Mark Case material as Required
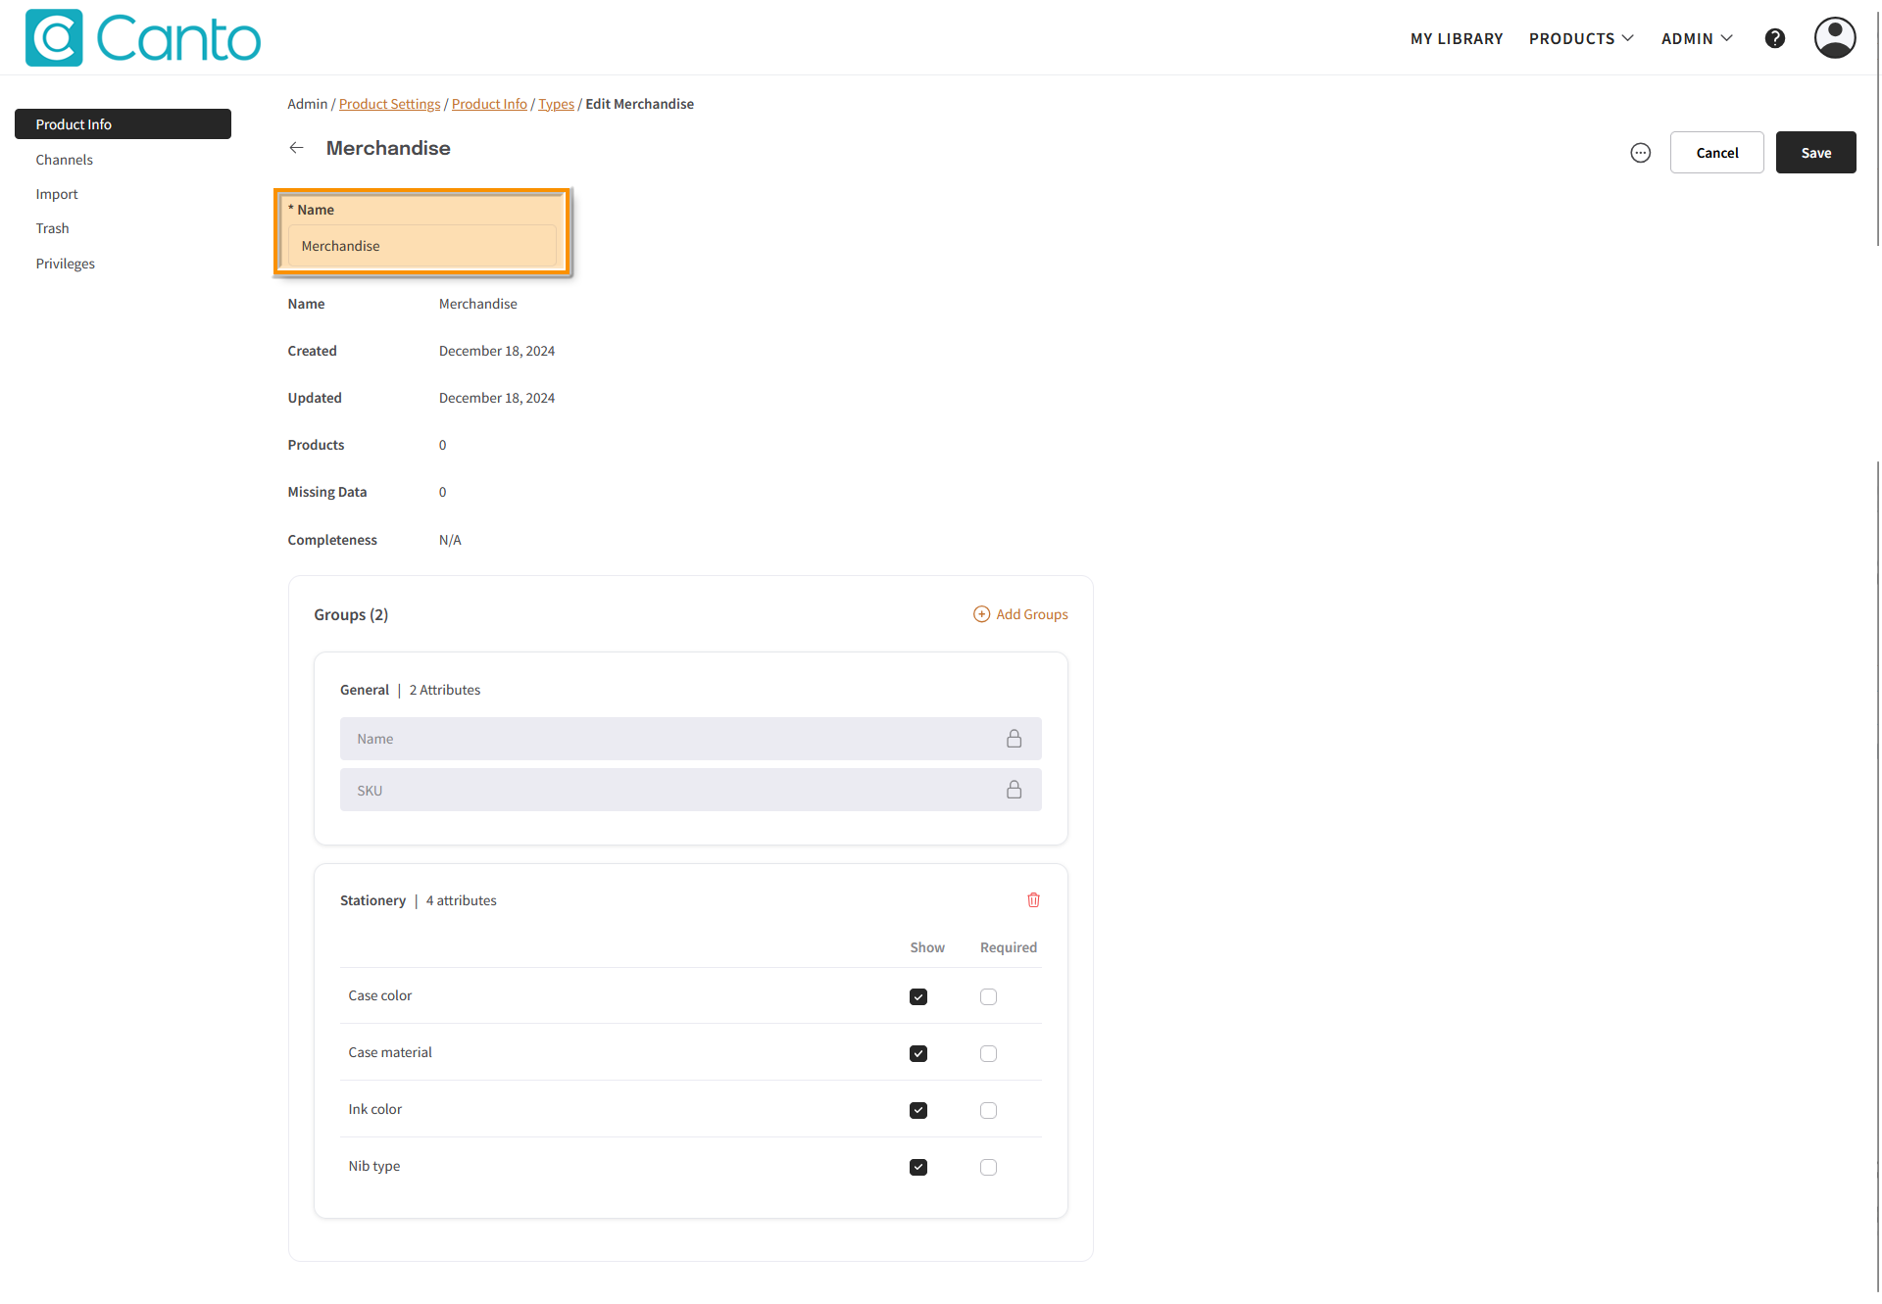The image size is (1882, 1304). pos(988,1053)
